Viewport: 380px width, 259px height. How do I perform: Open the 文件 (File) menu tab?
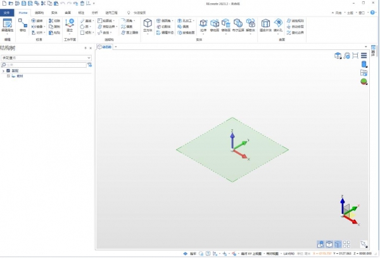tap(8, 12)
